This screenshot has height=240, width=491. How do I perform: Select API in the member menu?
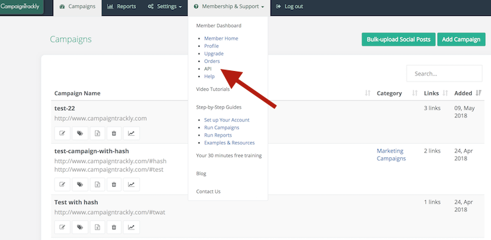tap(208, 69)
